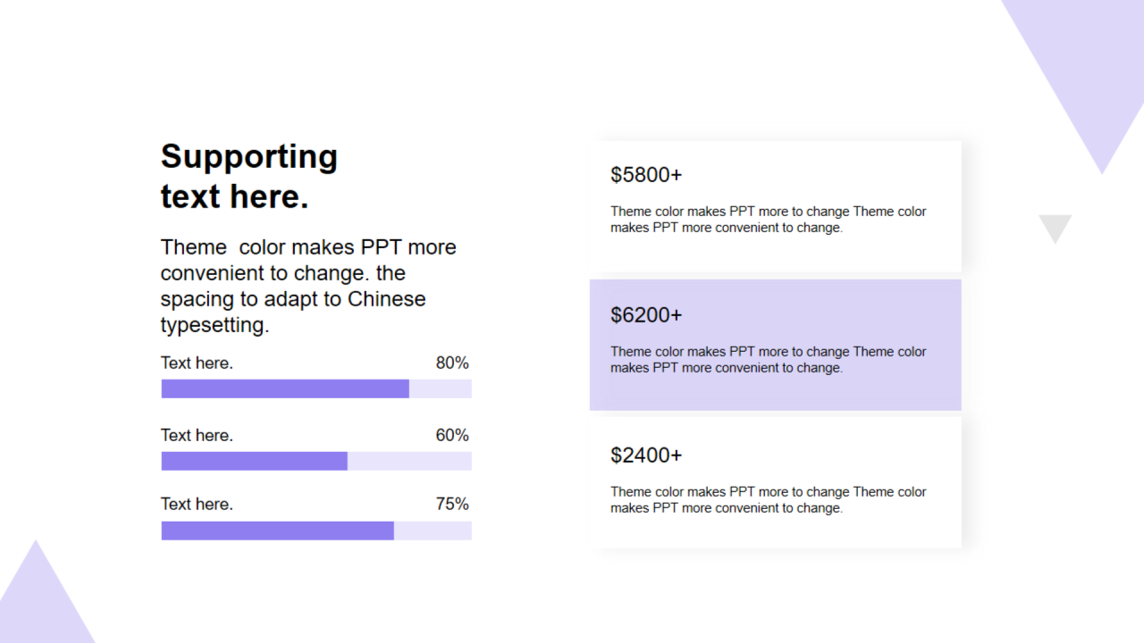Click the 60% progress bar
The height and width of the screenshot is (643, 1144).
(x=316, y=461)
